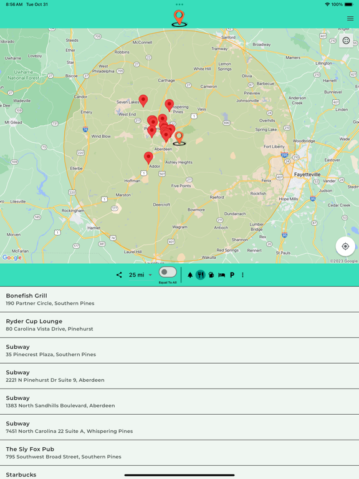Click the Rockingham label on the map
Screen dimensions: 359x479
tap(73, 210)
